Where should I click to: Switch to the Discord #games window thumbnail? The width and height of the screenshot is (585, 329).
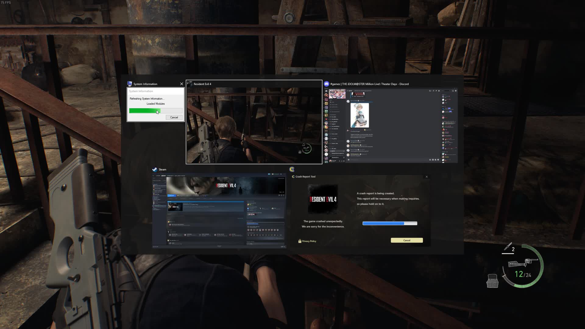[390, 126]
